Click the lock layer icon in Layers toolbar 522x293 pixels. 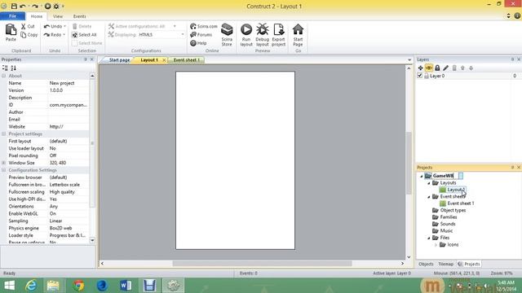(x=437, y=68)
